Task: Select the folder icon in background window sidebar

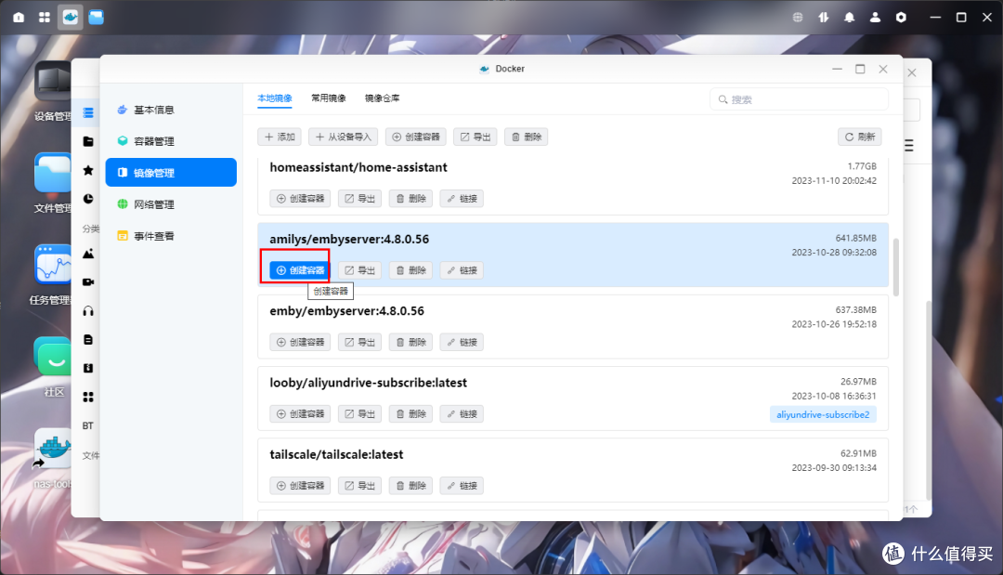Action: pos(88,141)
